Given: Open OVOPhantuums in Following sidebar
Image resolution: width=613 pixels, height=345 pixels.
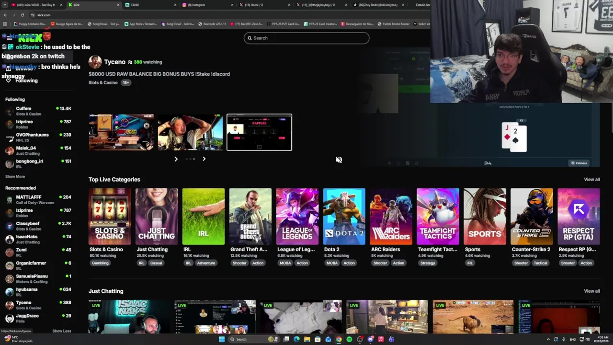Looking at the screenshot, I should (x=38, y=138).
